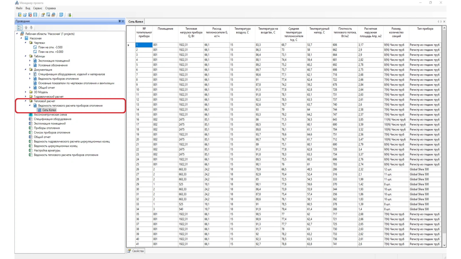The width and height of the screenshot is (461, 259).
Task: Click the open project folder toolbar icon
Action: point(25,15)
